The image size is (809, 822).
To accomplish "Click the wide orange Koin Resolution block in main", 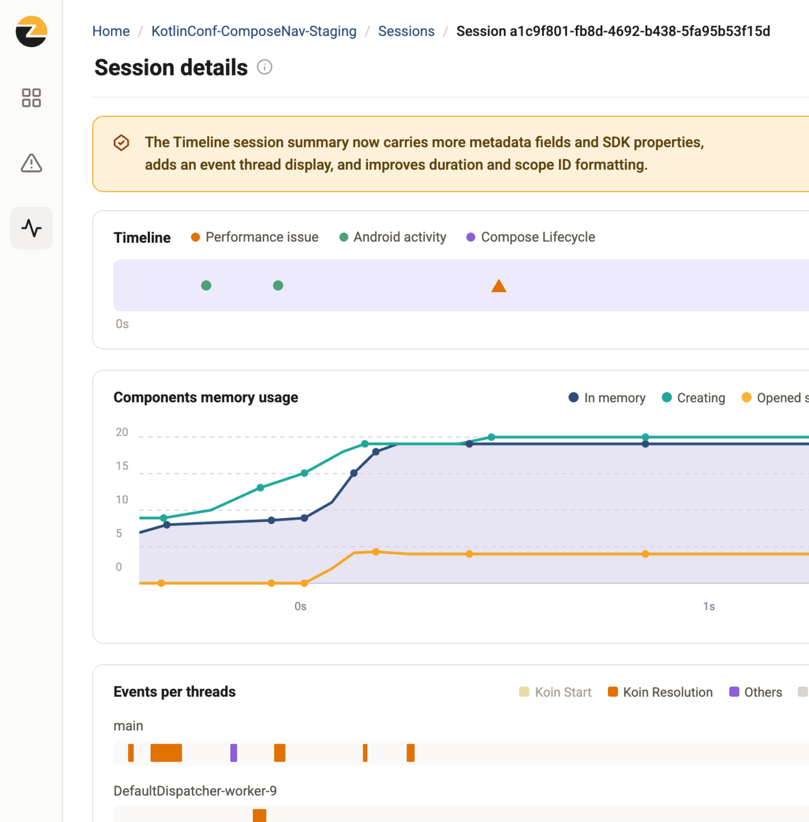I will click(x=166, y=753).
